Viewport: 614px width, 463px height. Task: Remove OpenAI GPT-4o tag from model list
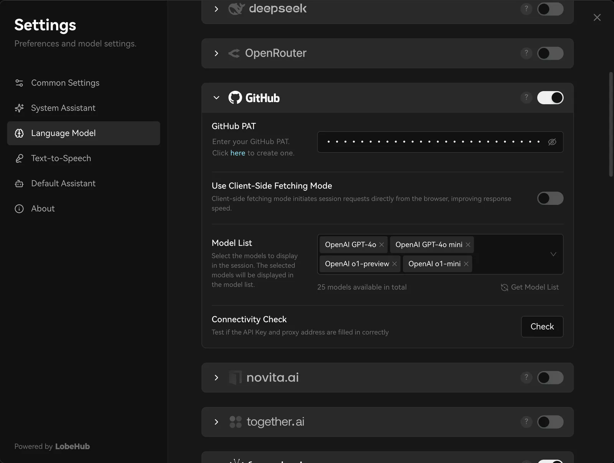point(381,245)
